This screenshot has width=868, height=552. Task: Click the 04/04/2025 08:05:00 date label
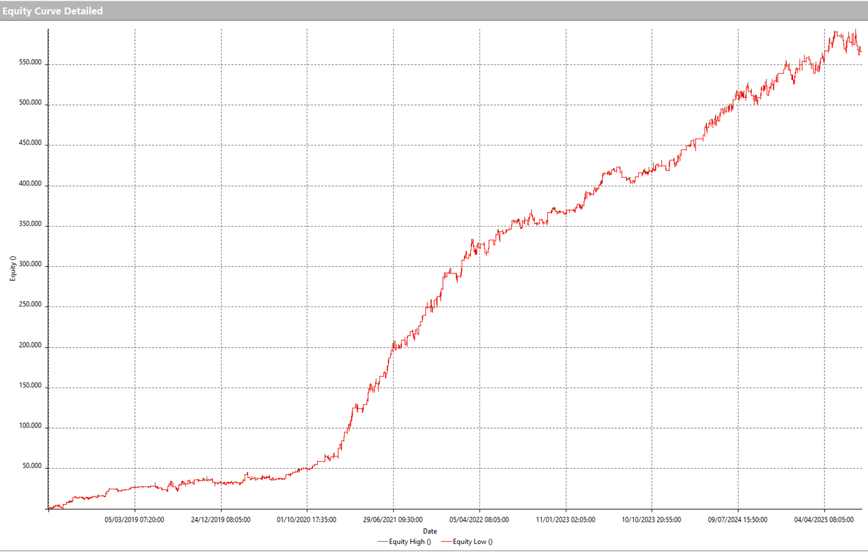click(x=823, y=520)
